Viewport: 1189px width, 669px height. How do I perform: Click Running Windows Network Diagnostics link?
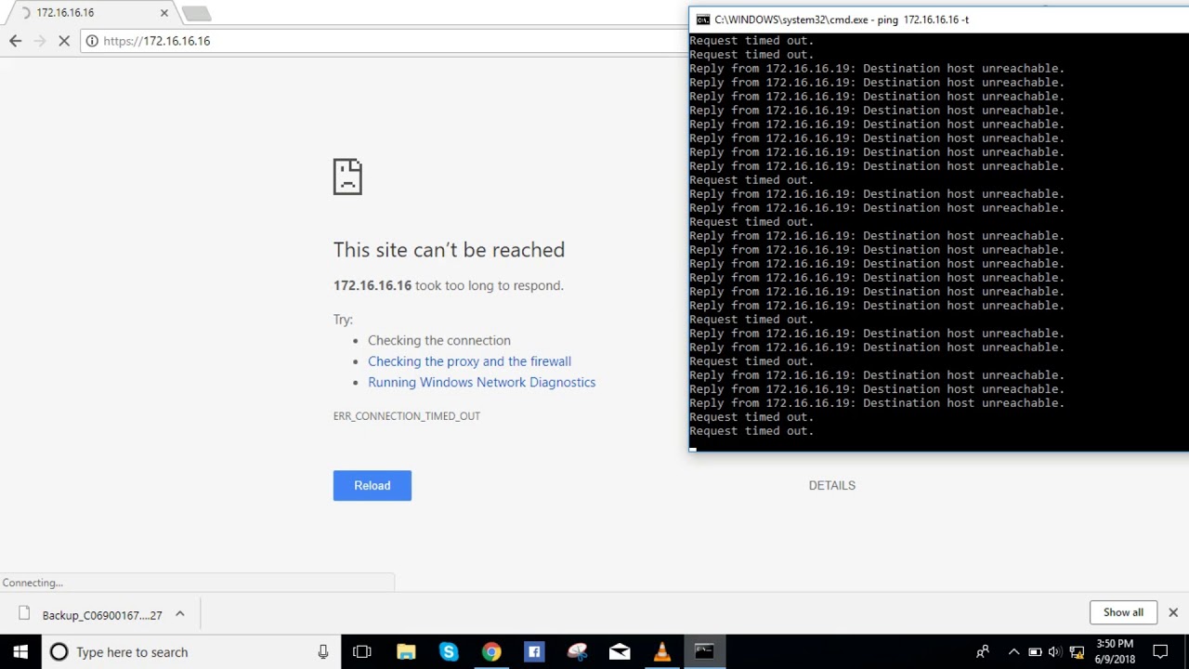pyautogui.click(x=481, y=382)
